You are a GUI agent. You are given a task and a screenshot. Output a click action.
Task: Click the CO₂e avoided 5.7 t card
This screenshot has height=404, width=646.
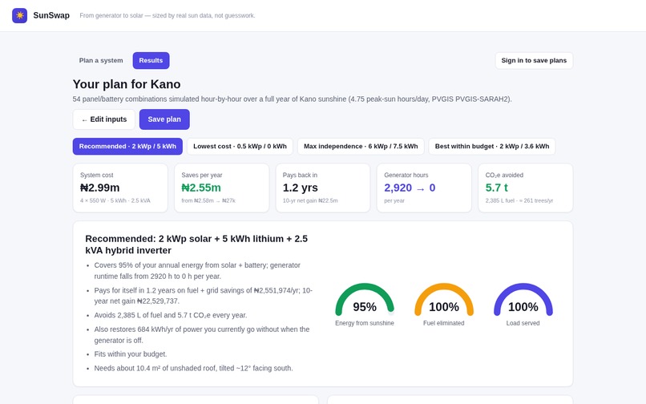pyautogui.click(x=526, y=188)
